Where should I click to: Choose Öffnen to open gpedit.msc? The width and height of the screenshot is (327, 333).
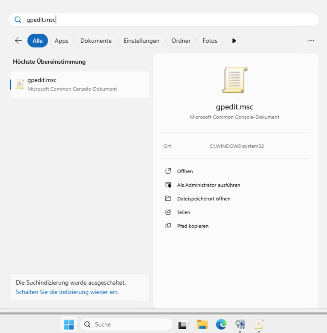click(x=185, y=171)
